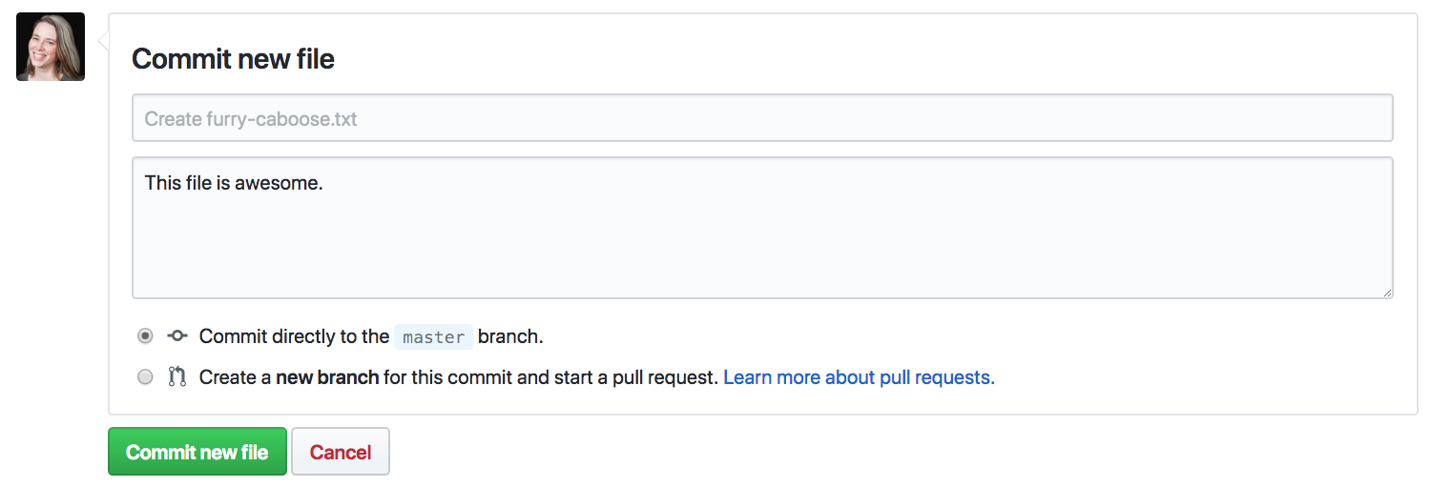This screenshot has width=1431, height=487.
Task: Click the 'Commit directly to the' option label
Action: coord(294,336)
